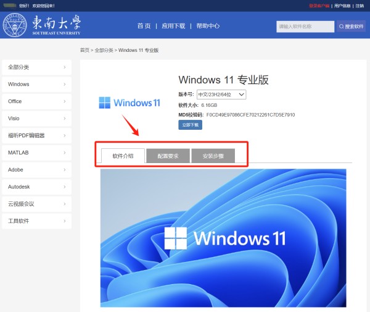Screen dimensions: 370x312
Task: Expand the chevron beside 云视频会议
Action: (x=65, y=204)
